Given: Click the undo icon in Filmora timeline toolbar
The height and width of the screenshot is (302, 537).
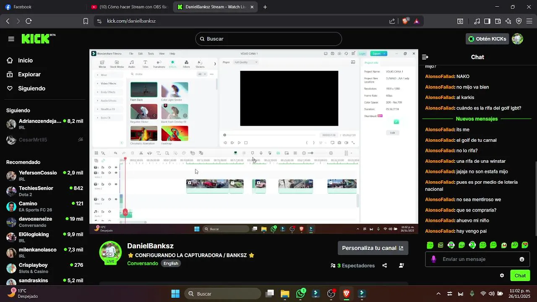Looking at the screenshot, I should [x=116, y=153].
